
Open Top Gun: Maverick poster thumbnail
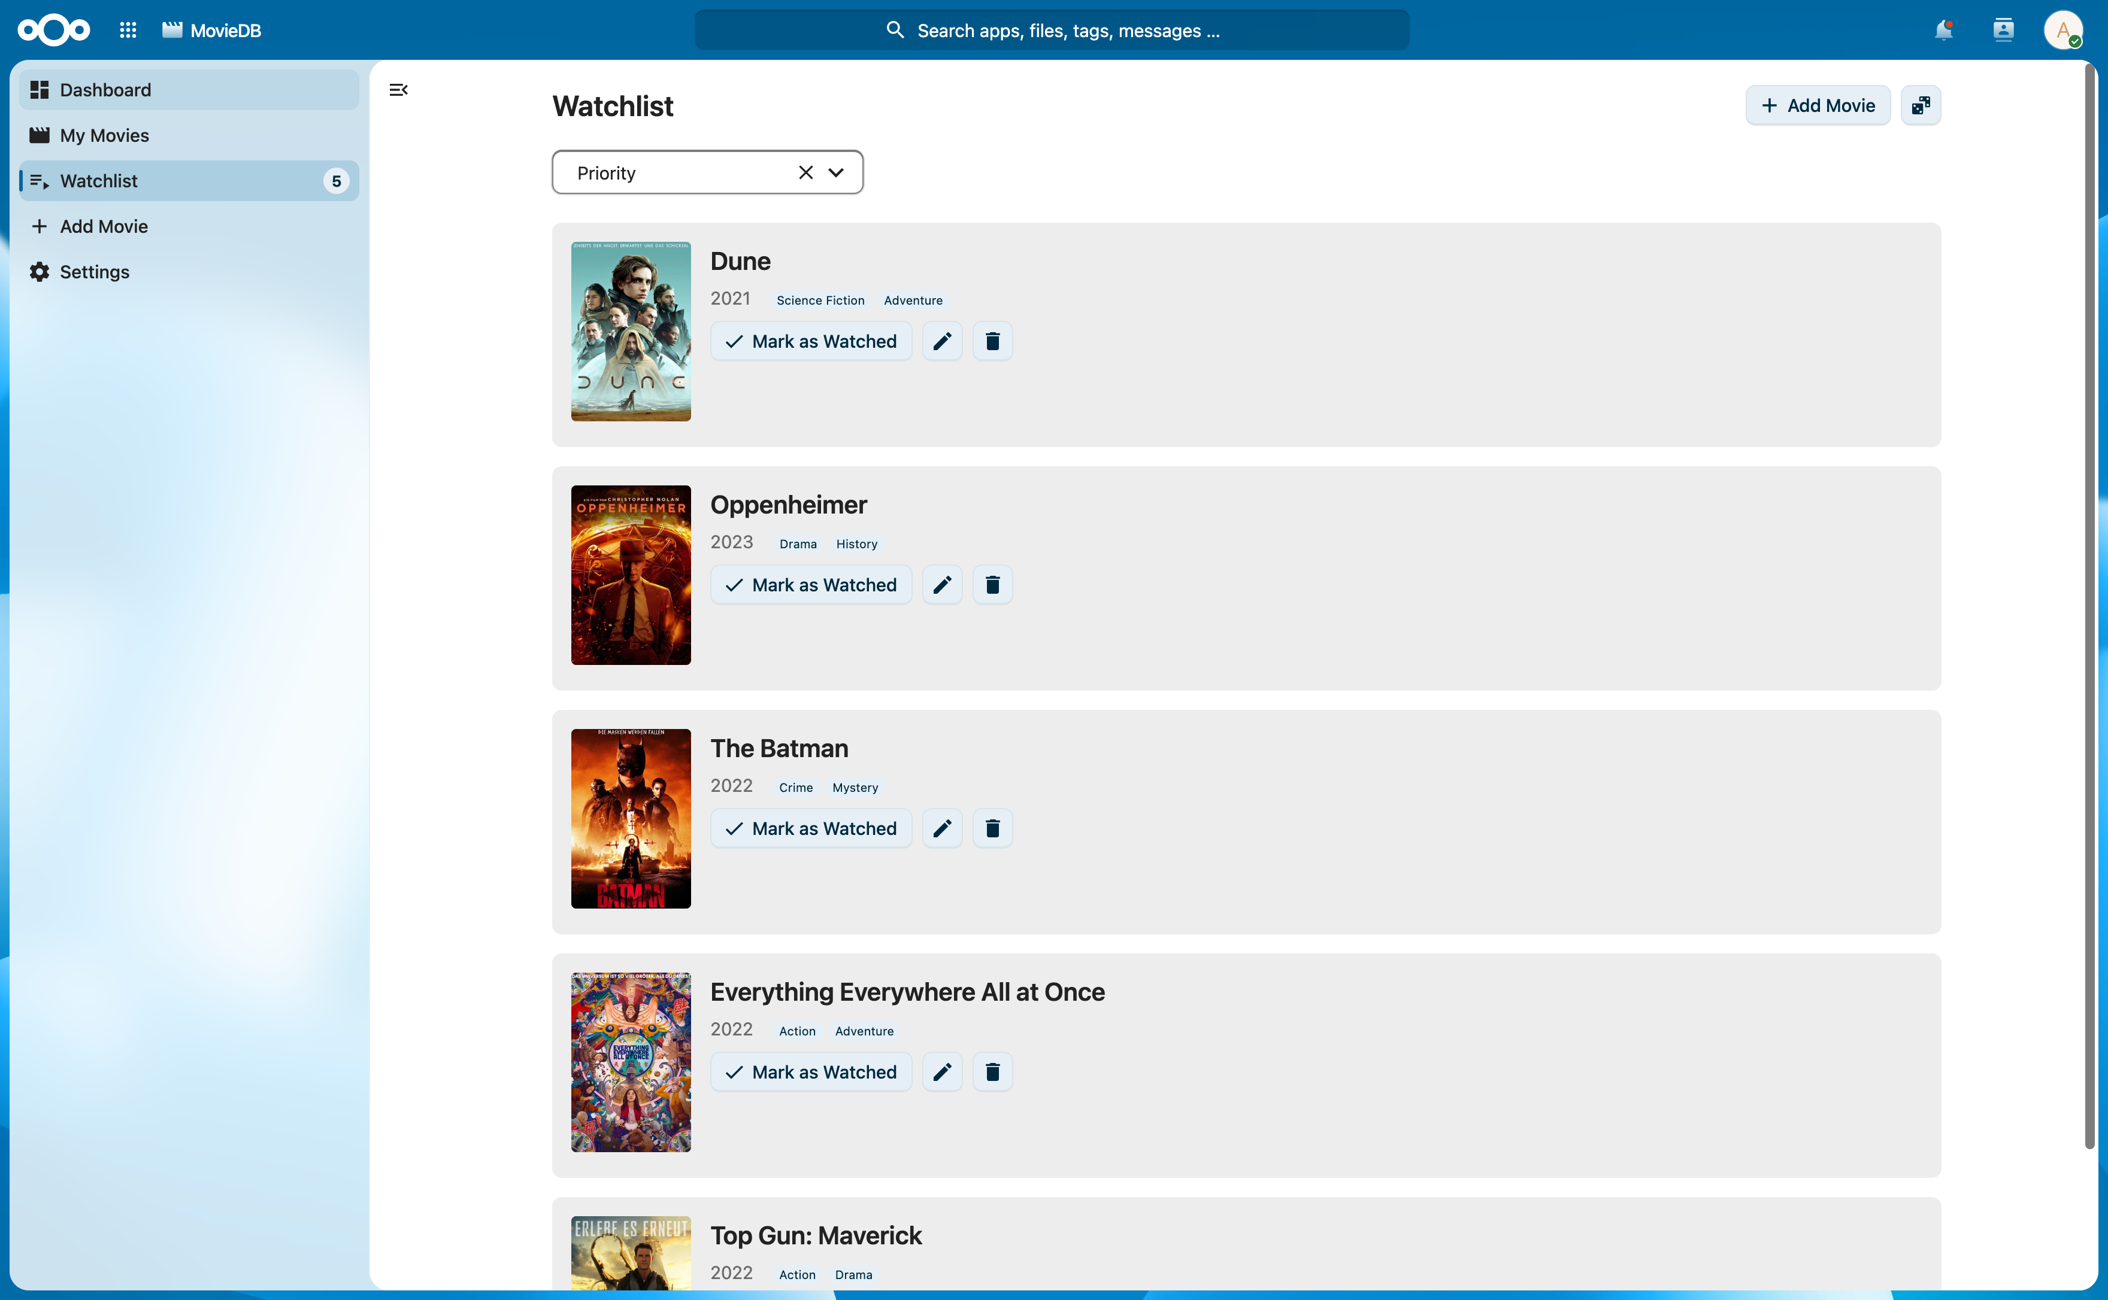pos(631,1253)
